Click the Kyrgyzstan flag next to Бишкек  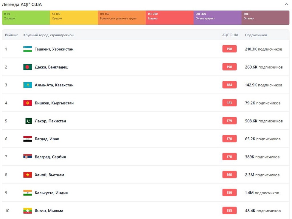(x=27, y=103)
